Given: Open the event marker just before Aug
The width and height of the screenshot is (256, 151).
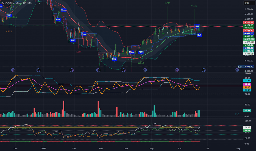Looking at the screenshot, I should pyautogui.click(x=237, y=70).
